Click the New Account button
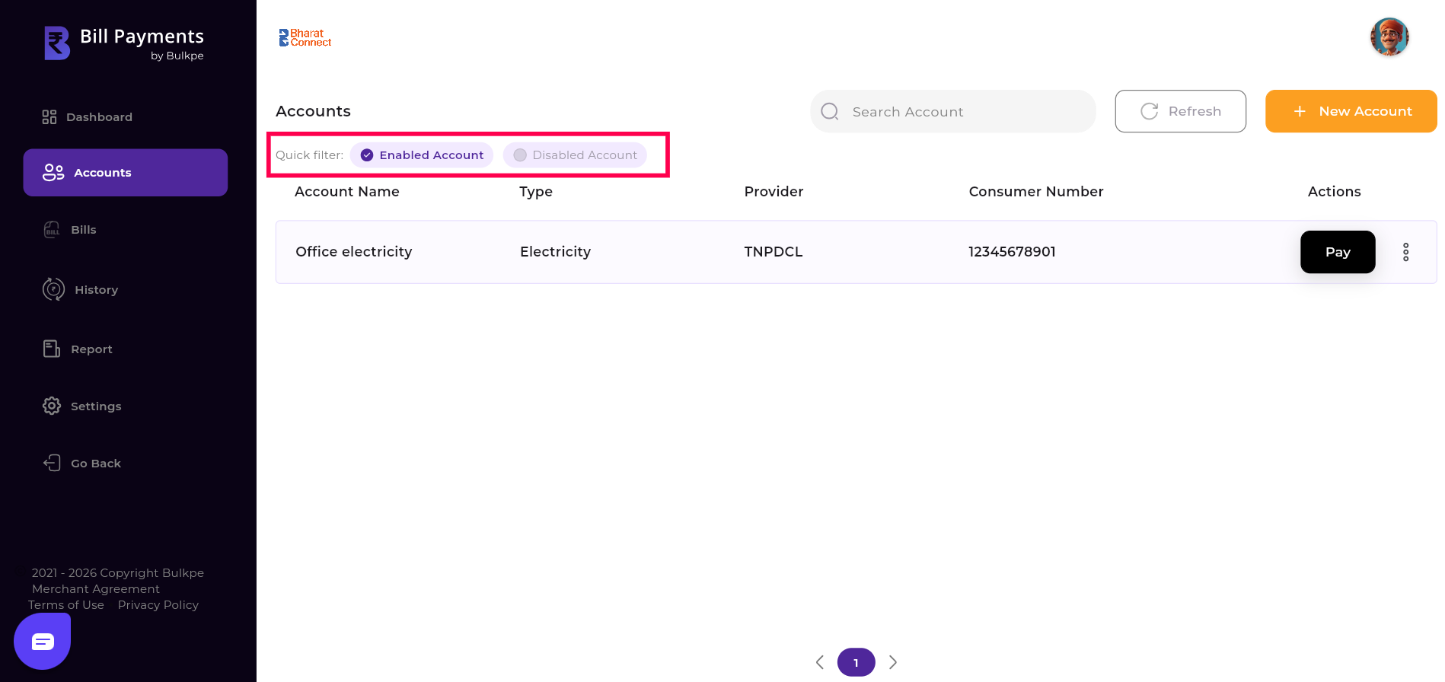Viewport: 1445px width, 682px height. (1351, 111)
